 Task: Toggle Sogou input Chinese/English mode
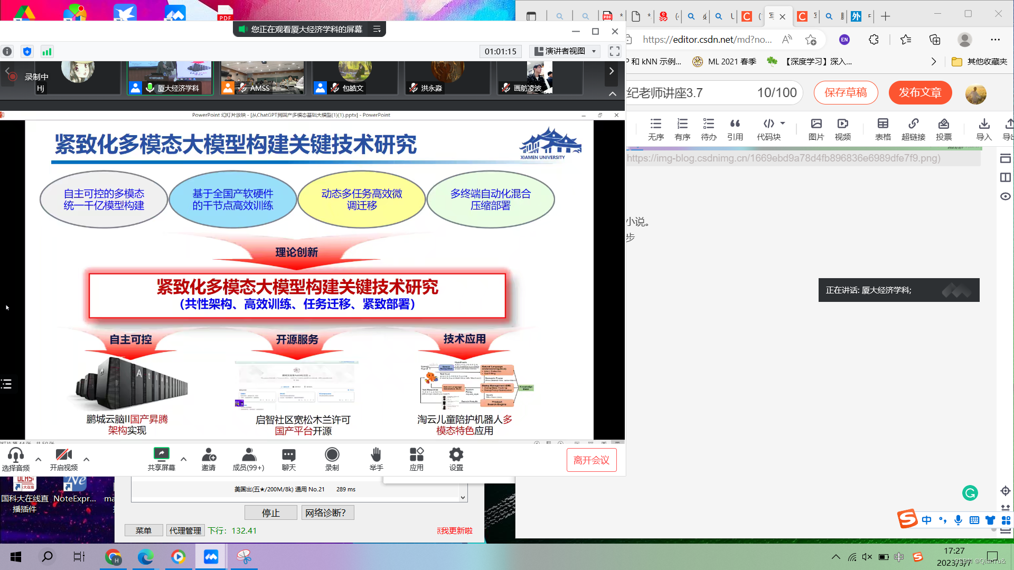click(x=927, y=520)
